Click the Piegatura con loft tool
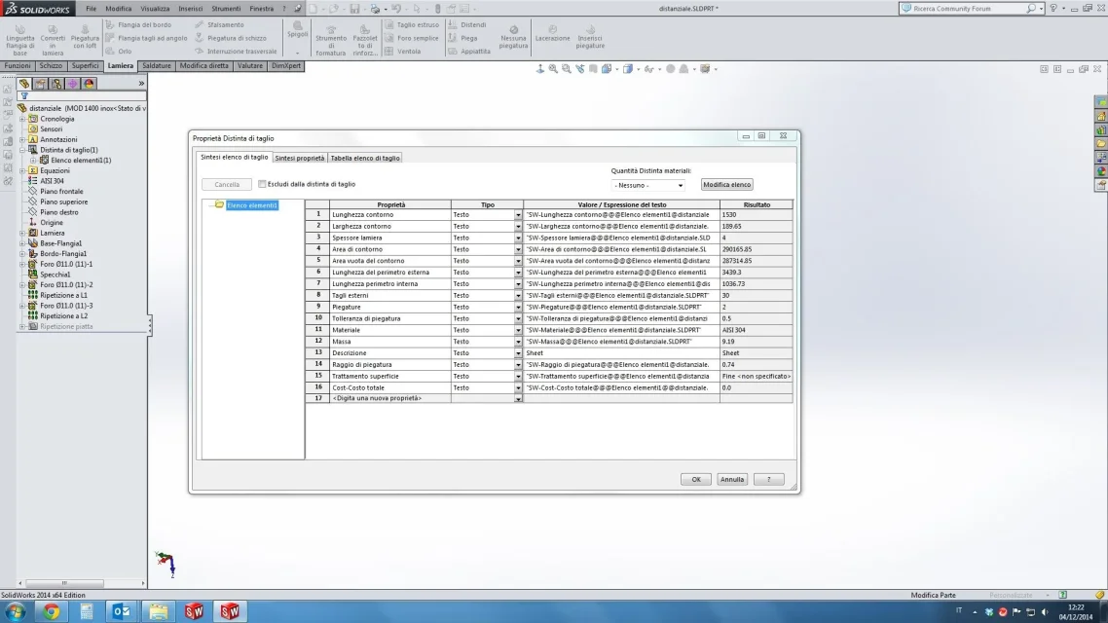The image size is (1108, 623). tap(85, 37)
